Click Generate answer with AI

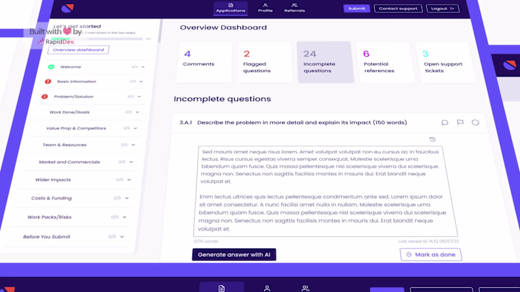point(234,254)
